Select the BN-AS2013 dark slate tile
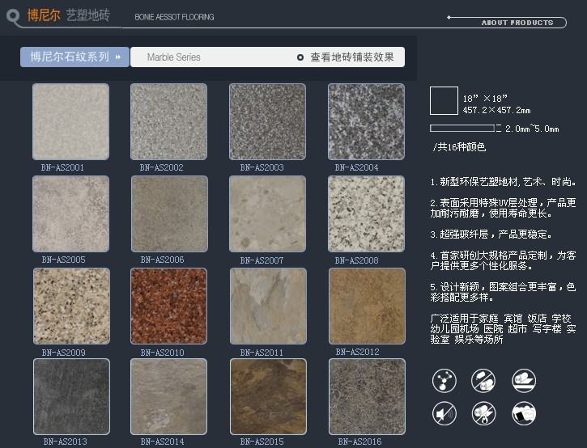587x448 pixels. click(x=70, y=397)
